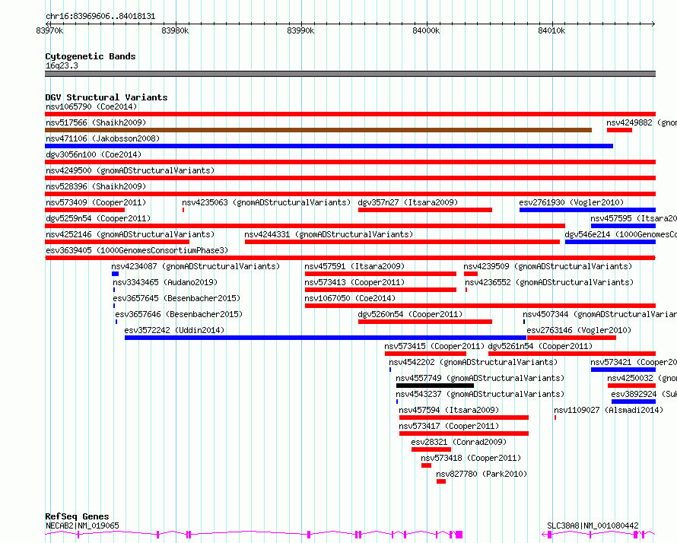This screenshot has height=543, width=677.
Task: Pick label nsv4542202 (gnomADStructuralVariants)
Action: [x=473, y=362]
